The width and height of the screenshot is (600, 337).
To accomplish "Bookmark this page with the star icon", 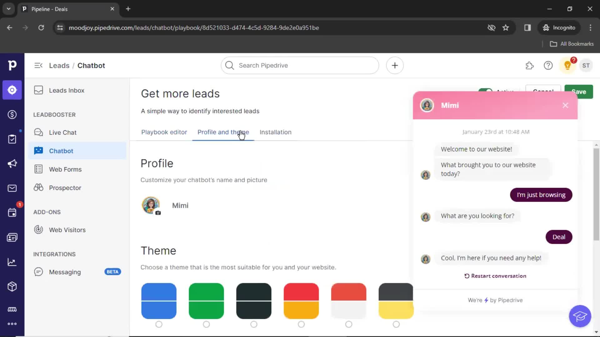I will click(x=506, y=28).
